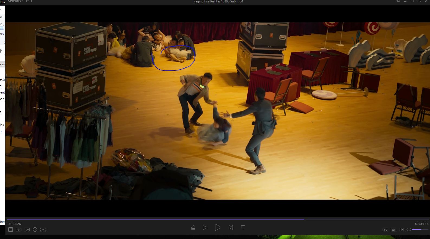Skip to the previous track
The image size is (430, 239).
click(205, 227)
